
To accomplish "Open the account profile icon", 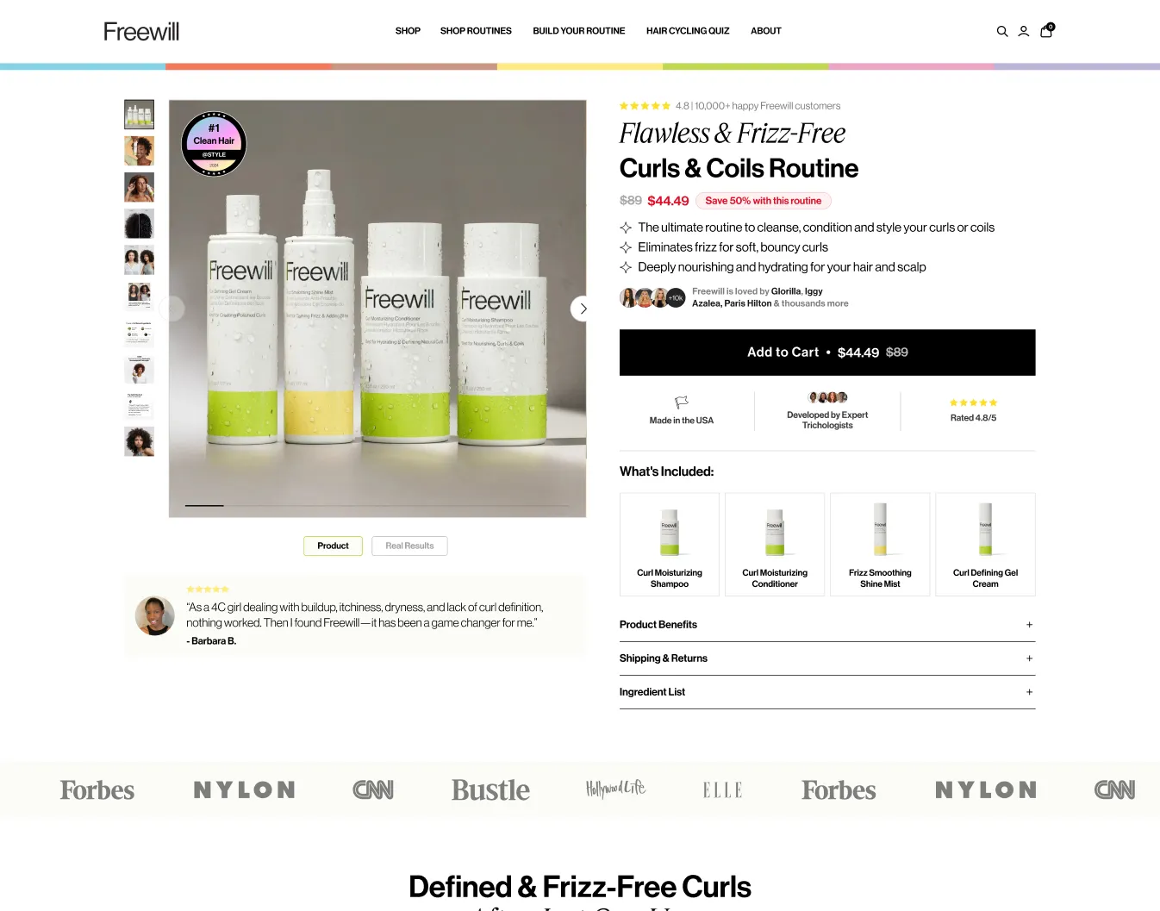I will tap(1024, 31).
